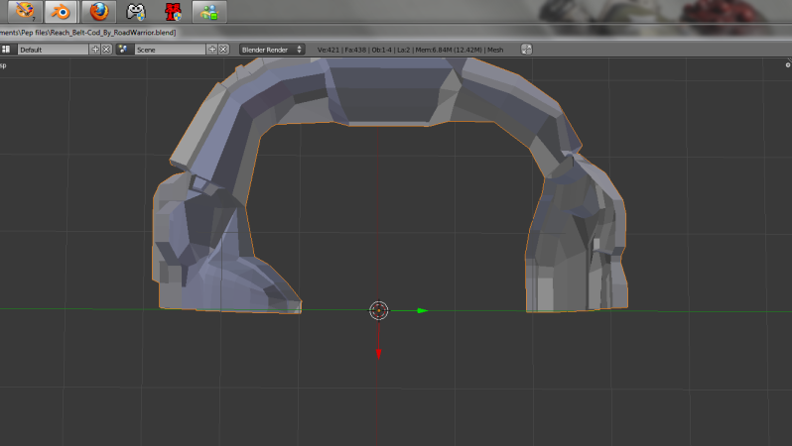This screenshot has width=792, height=446.
Task: Add a new screen layout next to Default
Action: (x=95, y=50)
